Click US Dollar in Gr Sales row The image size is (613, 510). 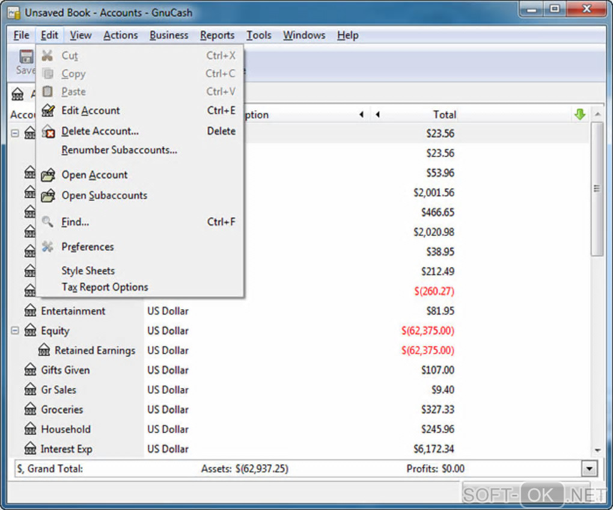[168, 390]
